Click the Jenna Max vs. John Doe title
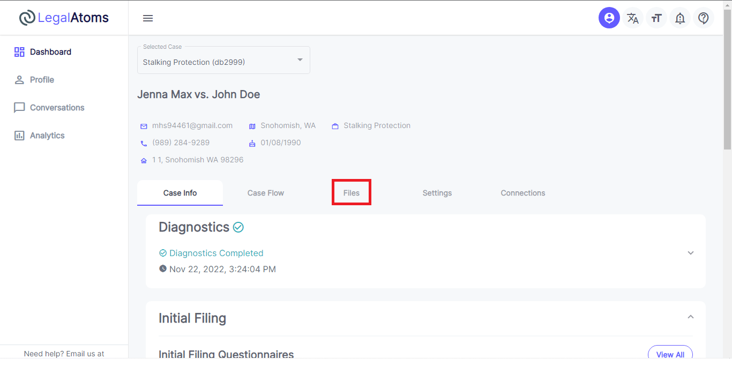 tap(199, 94)
